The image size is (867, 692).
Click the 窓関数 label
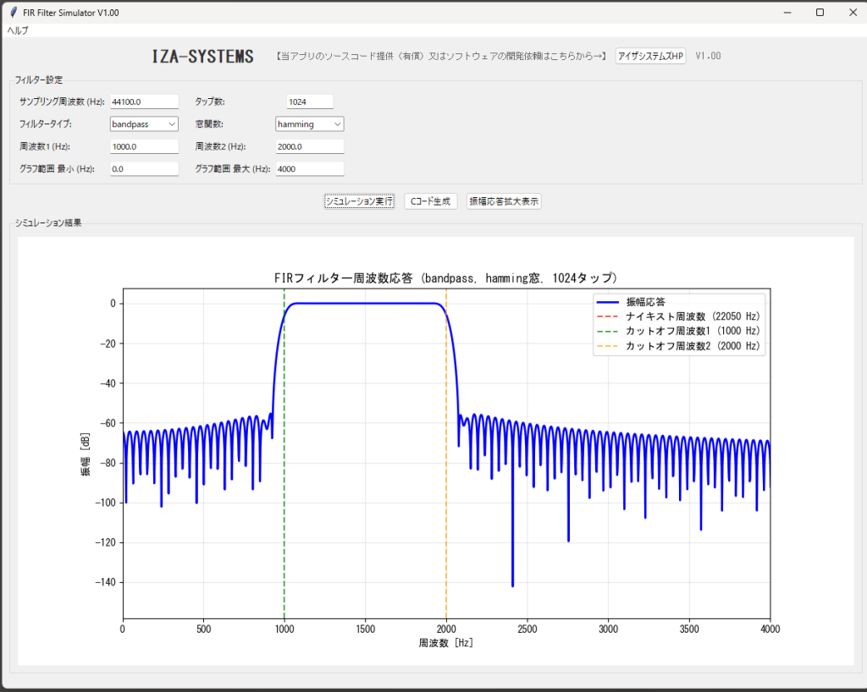click(x=209, y=124)
